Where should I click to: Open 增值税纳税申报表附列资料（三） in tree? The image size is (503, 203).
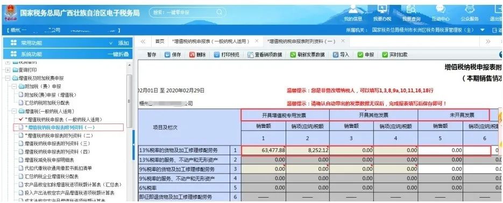tap(58, 143)
